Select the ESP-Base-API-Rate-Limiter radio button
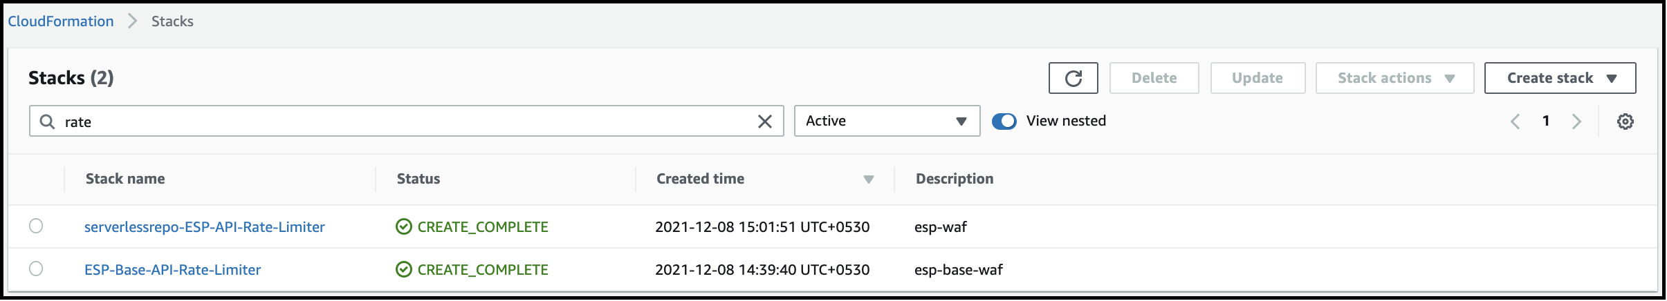This screenshot has width=1667, height=301. 36,269
